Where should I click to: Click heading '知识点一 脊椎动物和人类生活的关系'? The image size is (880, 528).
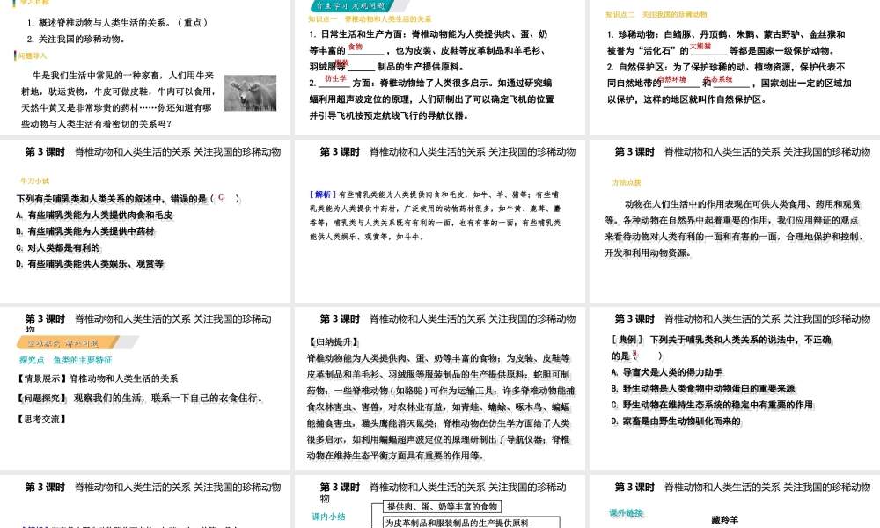pos(370,19)
